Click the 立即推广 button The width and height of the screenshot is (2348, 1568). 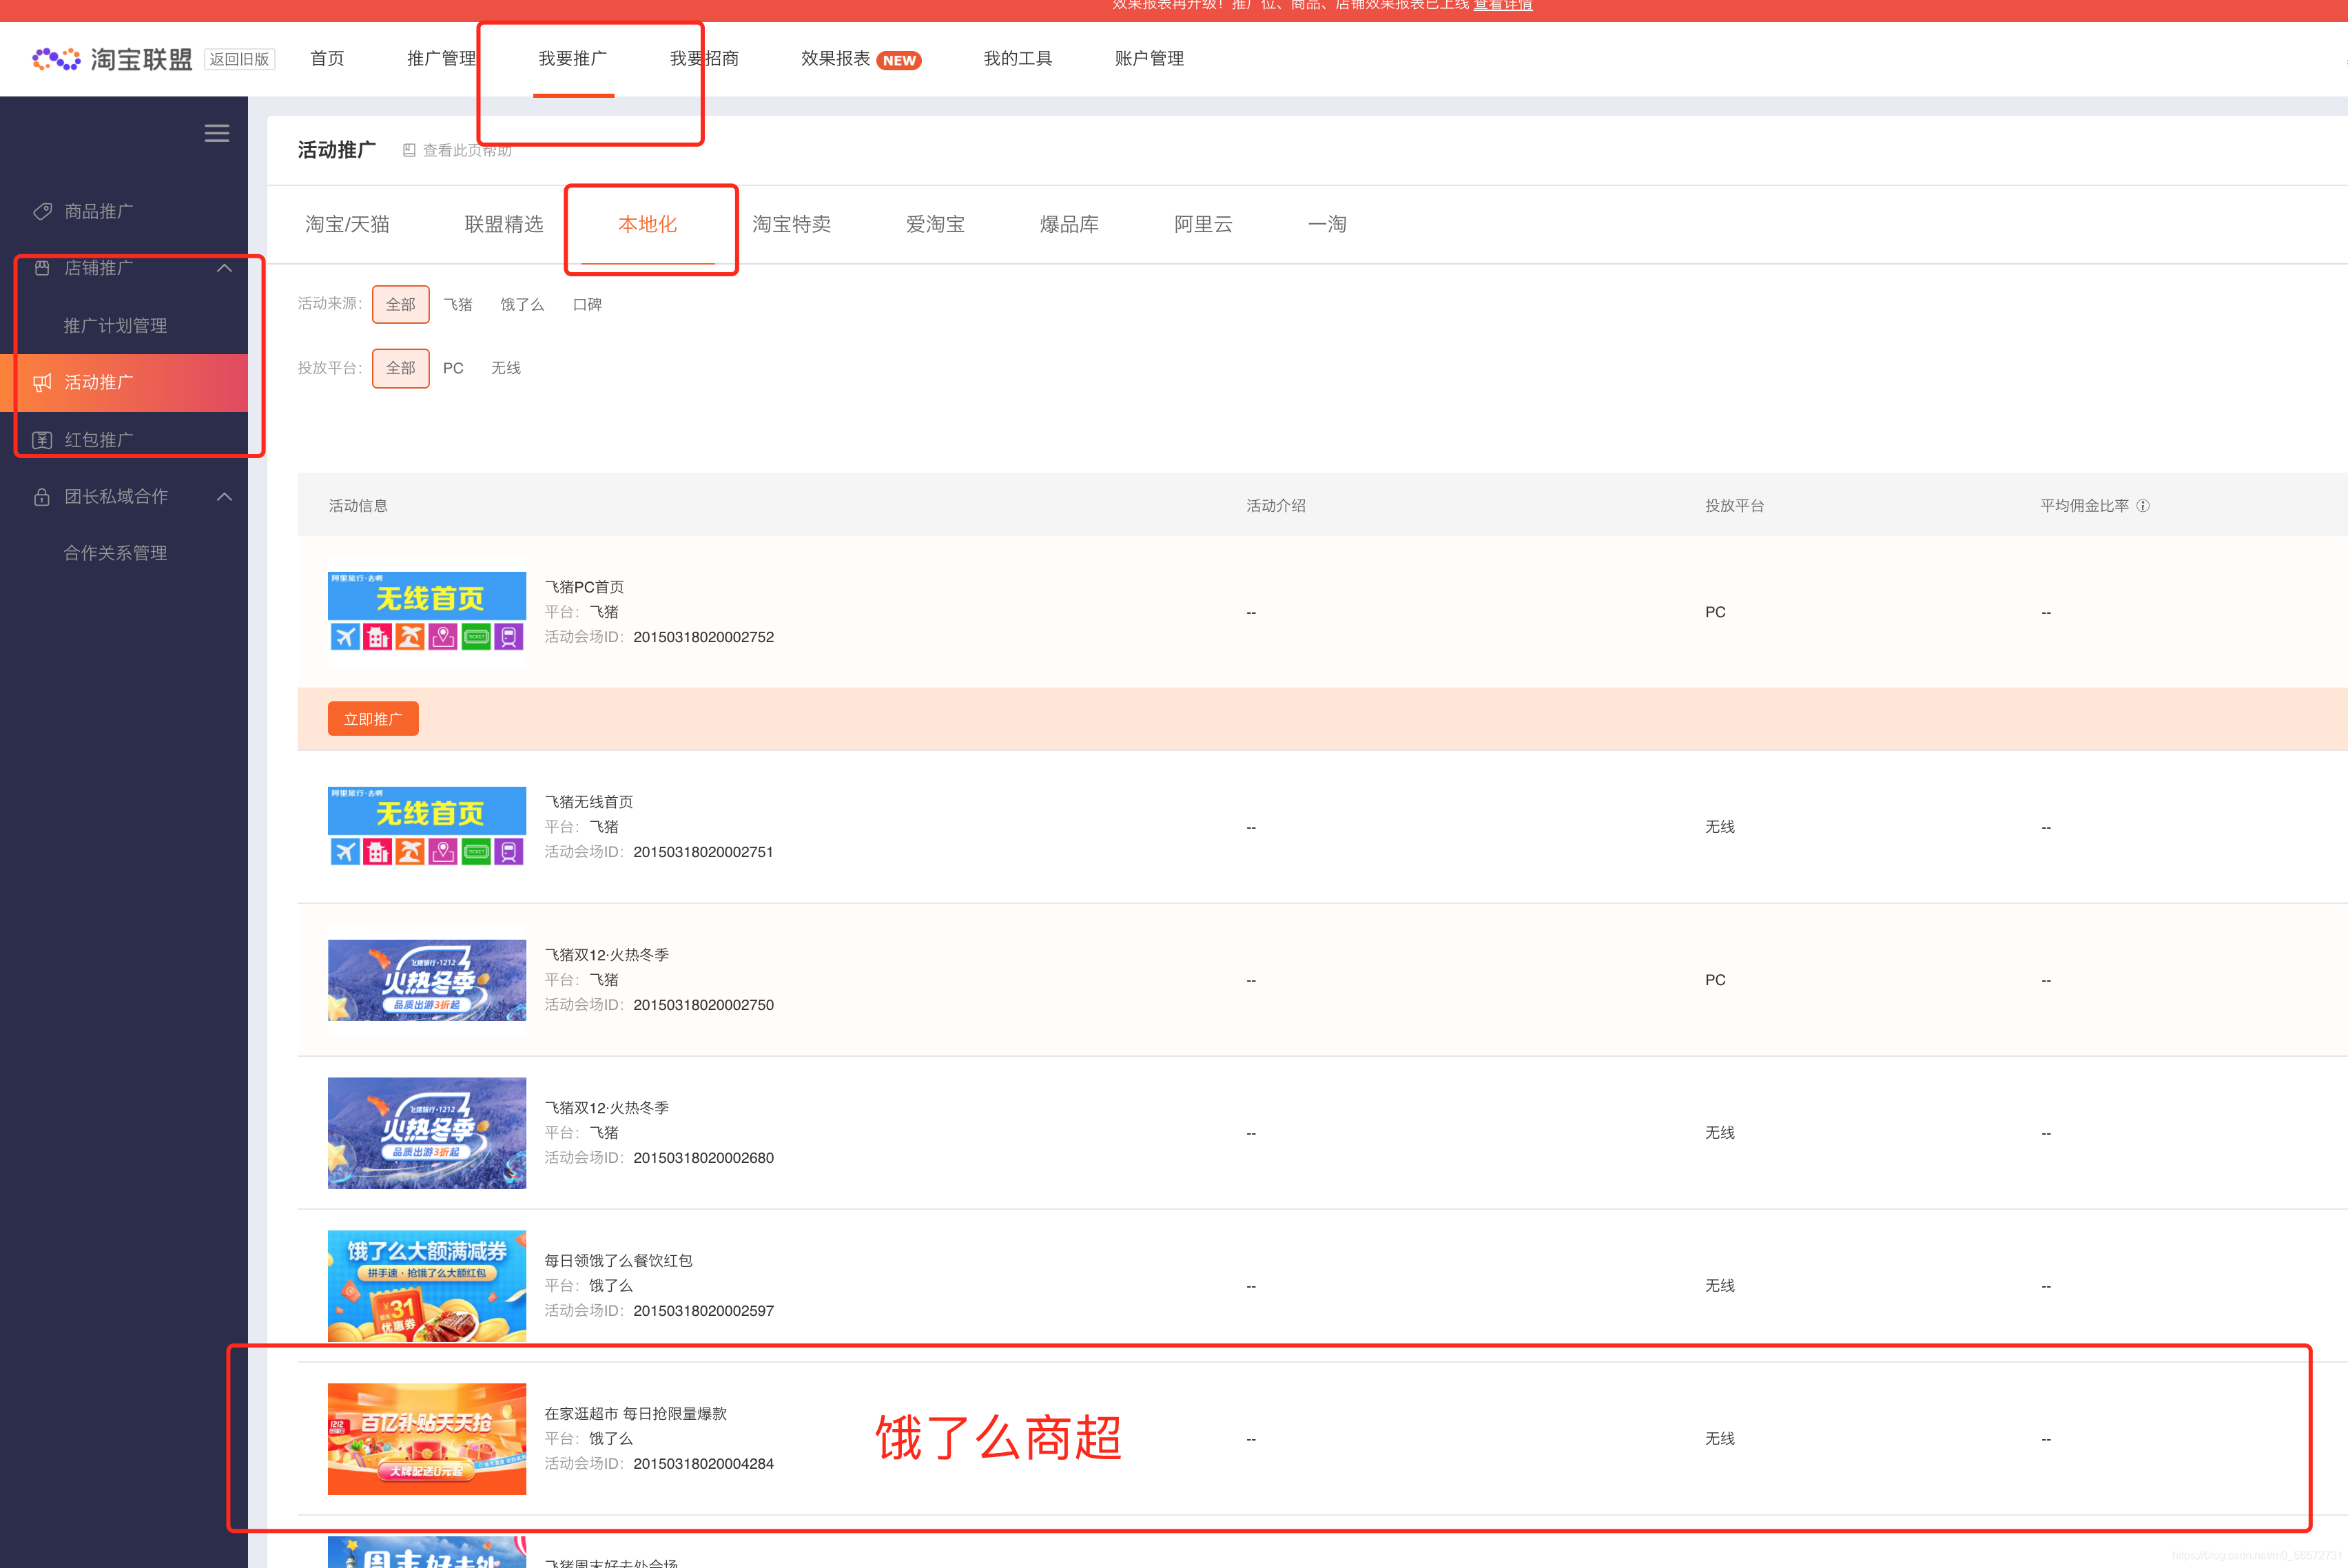[x=373, y=719]
